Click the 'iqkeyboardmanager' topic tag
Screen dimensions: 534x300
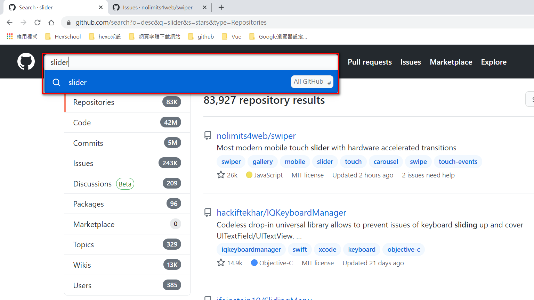[x=251, y=249]
